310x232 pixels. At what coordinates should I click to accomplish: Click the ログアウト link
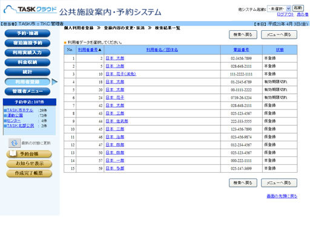click(x=285, y=14)
